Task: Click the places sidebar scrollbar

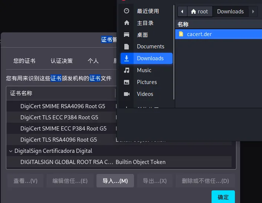Action: click(x=174, y=52)
